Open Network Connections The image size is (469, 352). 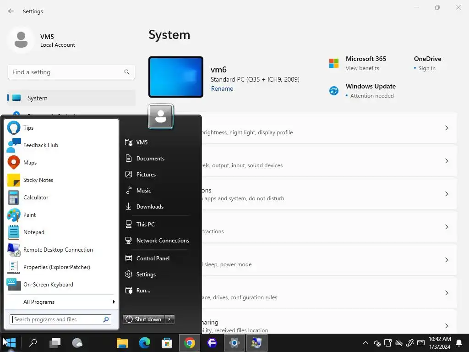(157, 240)
